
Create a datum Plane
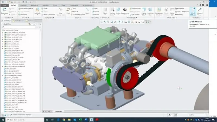(68, 11)
